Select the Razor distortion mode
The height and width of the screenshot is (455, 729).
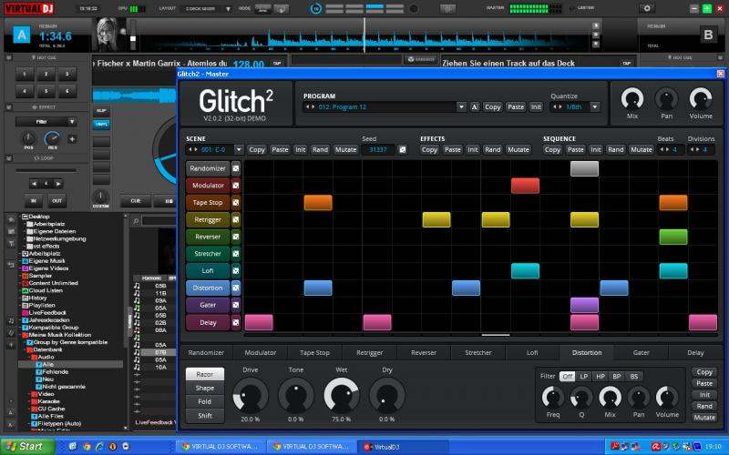[204, 374]
